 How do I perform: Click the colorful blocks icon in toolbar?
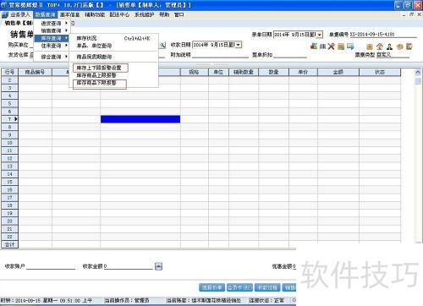314,46
